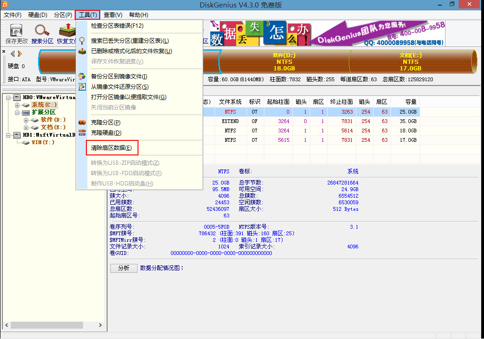Collapse the 扩展分区 tree node
Screen dimensions: 484x339
[17, 112]
